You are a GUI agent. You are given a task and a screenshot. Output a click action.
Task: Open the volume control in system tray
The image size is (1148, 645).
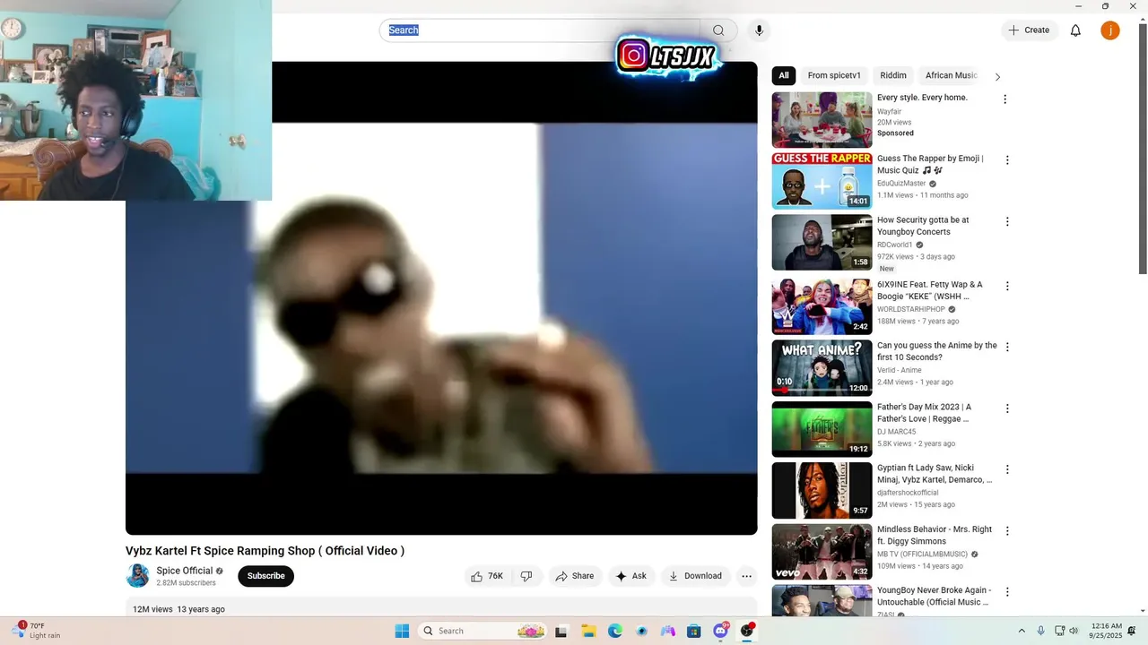[x=1074, y=631]
